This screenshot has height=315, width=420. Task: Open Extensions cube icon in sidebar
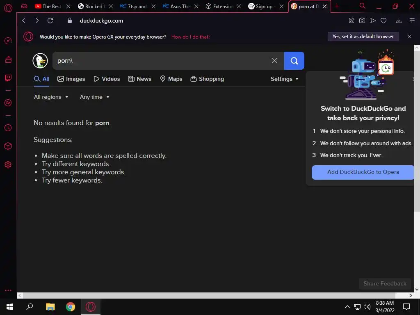point(8,146)
